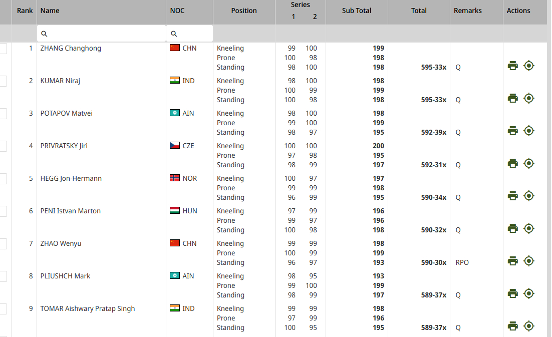Select the checkbox for rank 1 row
The height and width of the screenshot is (337, 552).
[x=3, y=48]
